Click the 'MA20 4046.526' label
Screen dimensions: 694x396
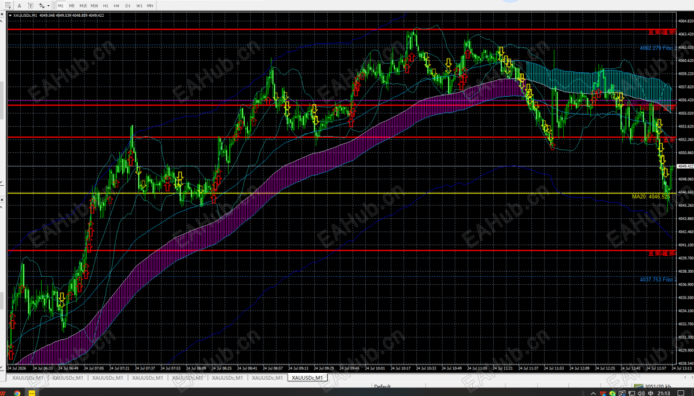pos(651,196)
